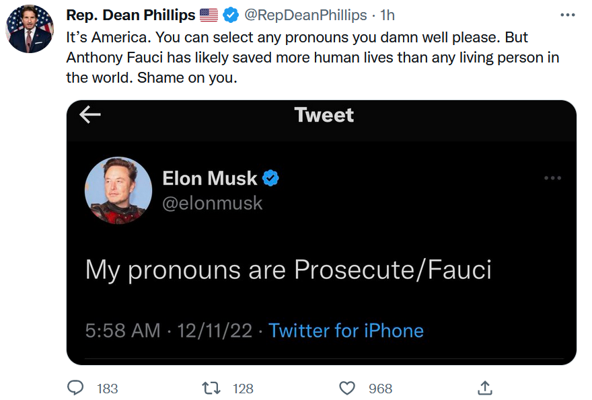Click the 128 retweets count

[243, 389]
